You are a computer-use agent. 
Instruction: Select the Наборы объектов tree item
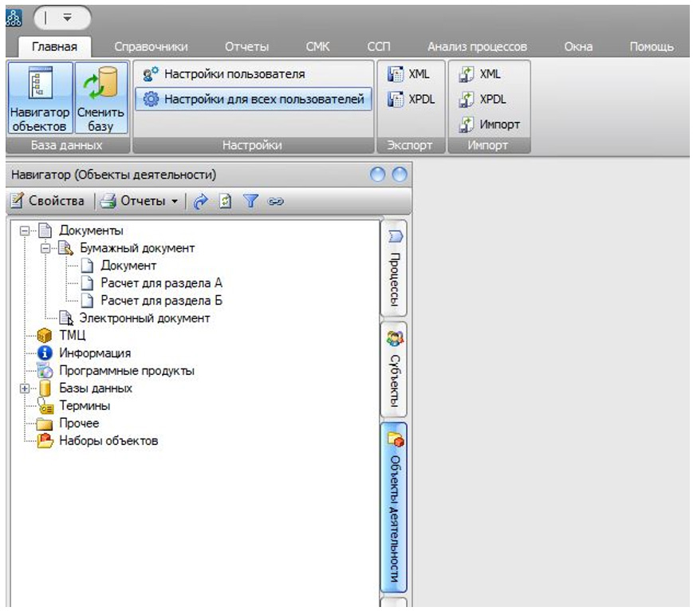tap(108, 440)
